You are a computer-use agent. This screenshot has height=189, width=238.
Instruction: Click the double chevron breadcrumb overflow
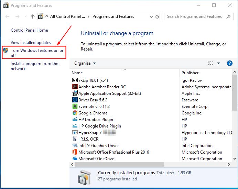[47, 16]
